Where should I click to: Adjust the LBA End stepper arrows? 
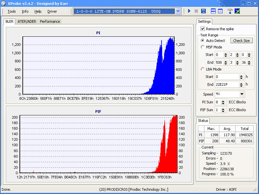point(241,84)
